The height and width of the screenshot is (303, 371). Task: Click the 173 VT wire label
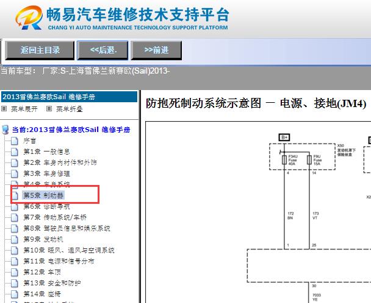[315, 215]
